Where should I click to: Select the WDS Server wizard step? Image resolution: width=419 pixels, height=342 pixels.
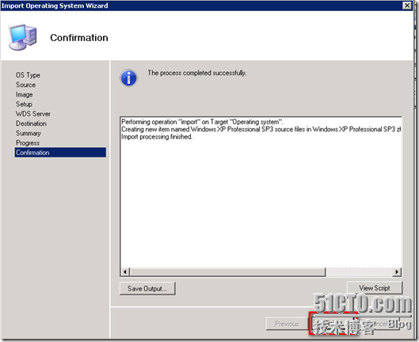tap(33, 114)
